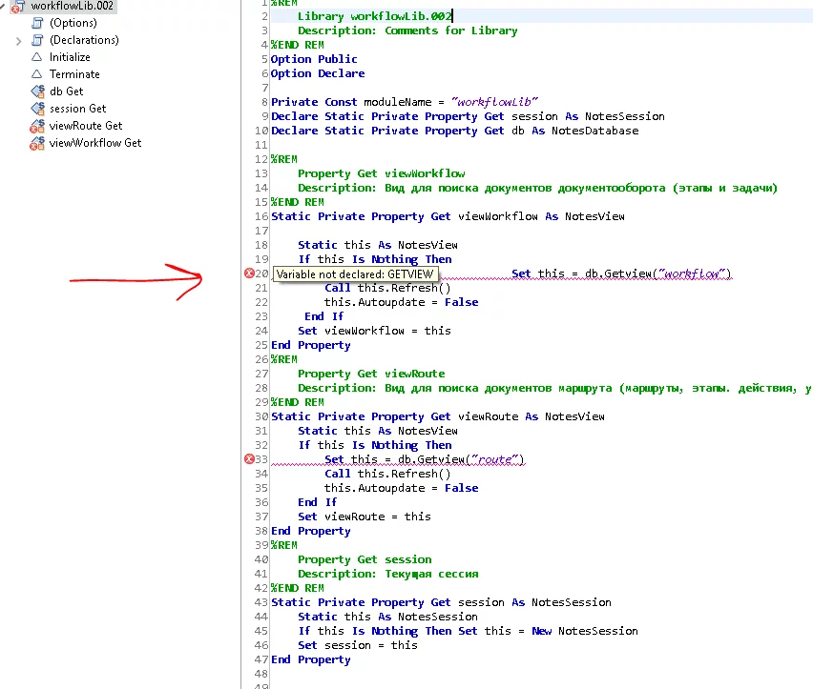
Task: Expand the (Declarations) tree node
Action: pyautogui.click(x=19, y=40)
